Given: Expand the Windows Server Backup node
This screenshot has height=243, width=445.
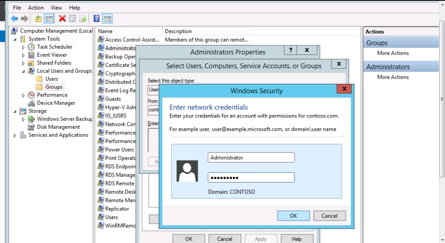Looking at the screenshot, I should click(24, 119).
